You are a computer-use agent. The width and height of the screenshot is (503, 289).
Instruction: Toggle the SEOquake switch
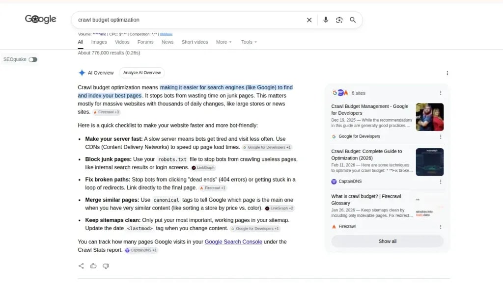coord(33,59)
